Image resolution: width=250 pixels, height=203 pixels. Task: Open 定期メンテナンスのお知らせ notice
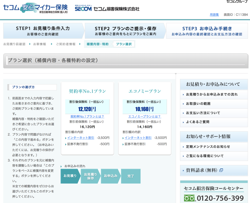(208, 147)
